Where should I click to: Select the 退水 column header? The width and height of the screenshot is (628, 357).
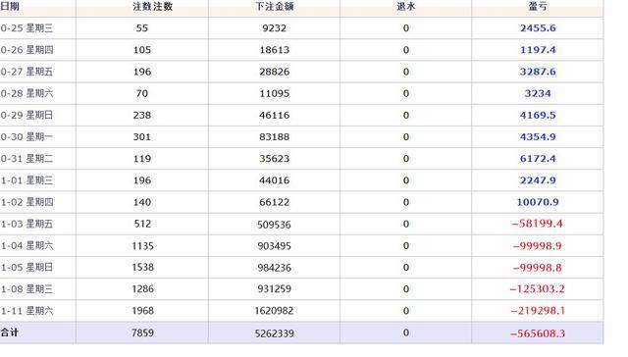click(x=405, y=7)
